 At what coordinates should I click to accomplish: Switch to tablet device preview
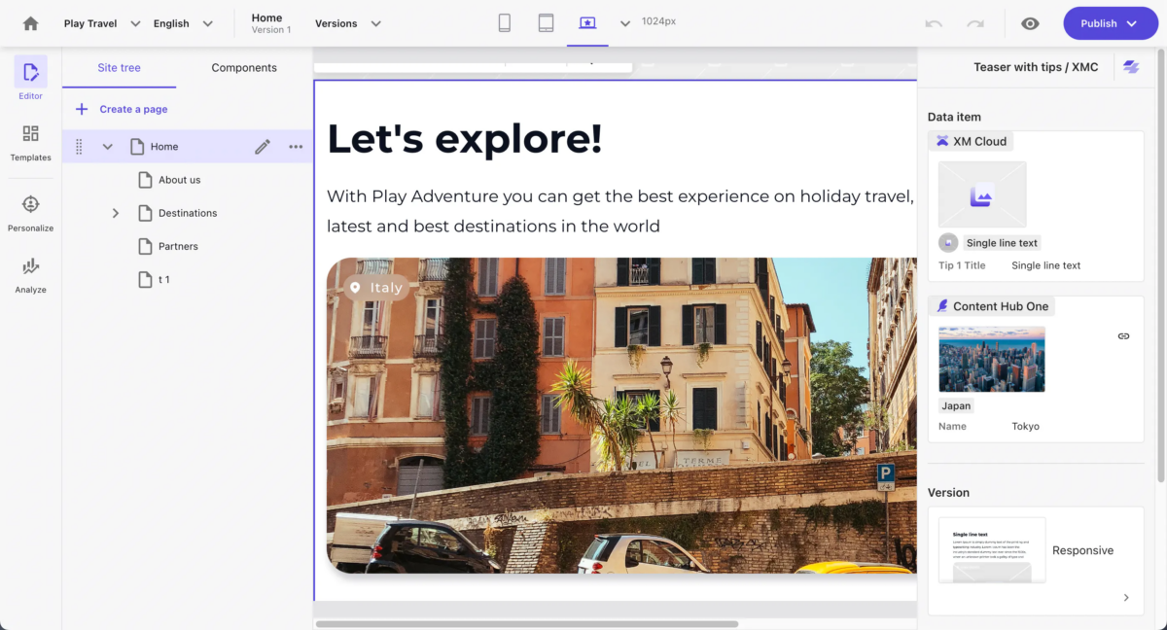click(547, 23)
